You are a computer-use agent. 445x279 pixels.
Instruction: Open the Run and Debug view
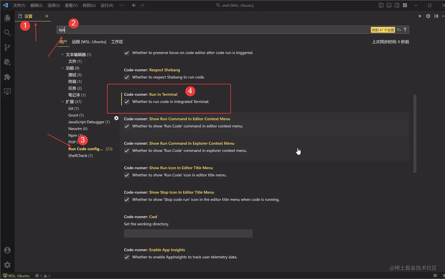(x=7, y=62)
